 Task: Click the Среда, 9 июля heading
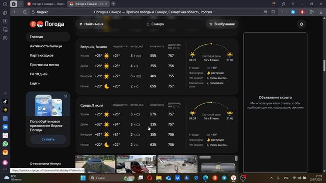[92, 105]
